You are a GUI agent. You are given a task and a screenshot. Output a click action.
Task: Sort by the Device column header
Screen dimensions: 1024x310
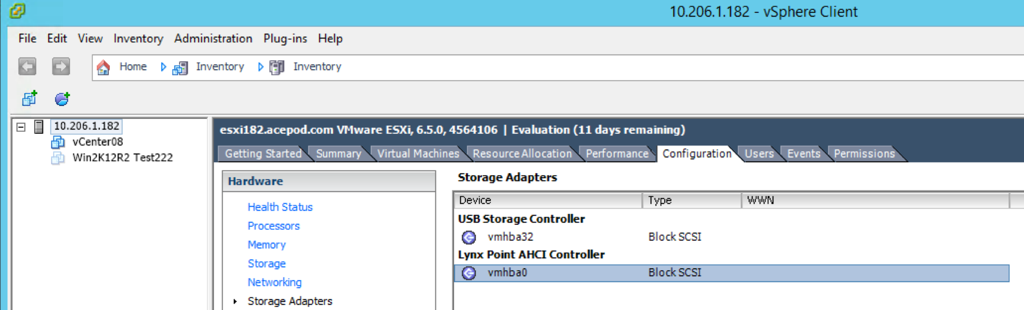click(548, 200)
